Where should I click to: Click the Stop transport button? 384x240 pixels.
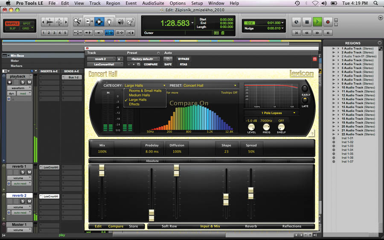tap(307, 22)
